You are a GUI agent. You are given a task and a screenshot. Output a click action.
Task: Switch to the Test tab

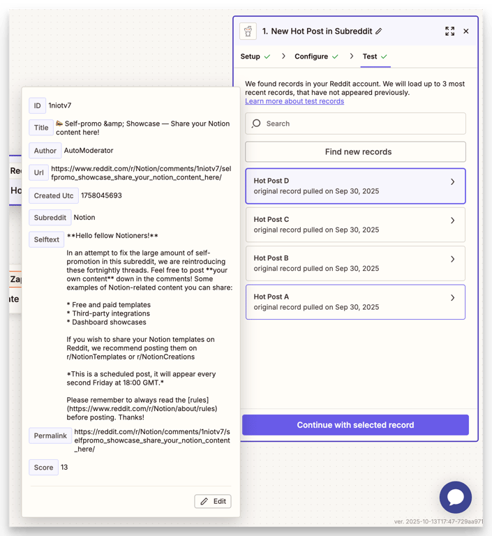point(375,57)
